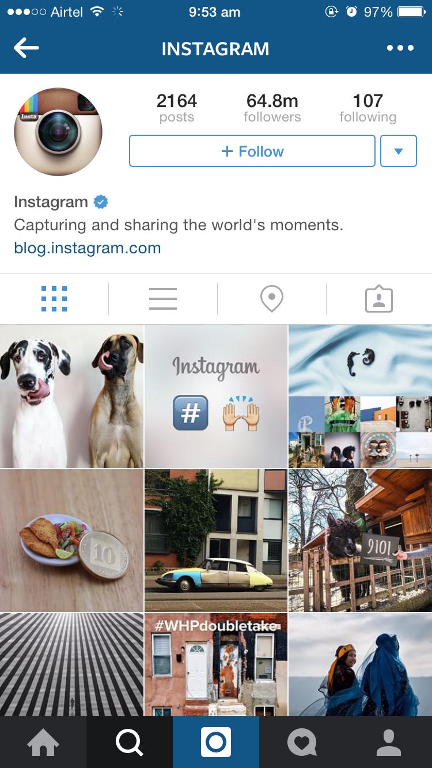Open the Instagram profile picture

58,132
